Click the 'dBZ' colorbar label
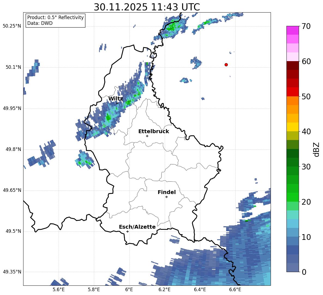 [316, 149]
